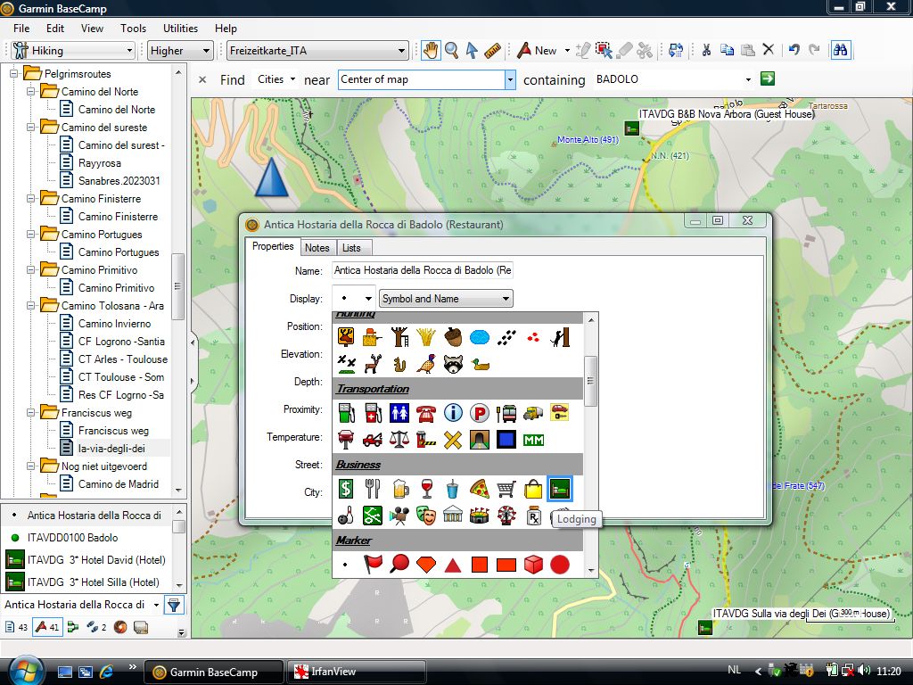913x685 pixels.
Task: Choose the red flag marker symbol
Action: [373, 565]
